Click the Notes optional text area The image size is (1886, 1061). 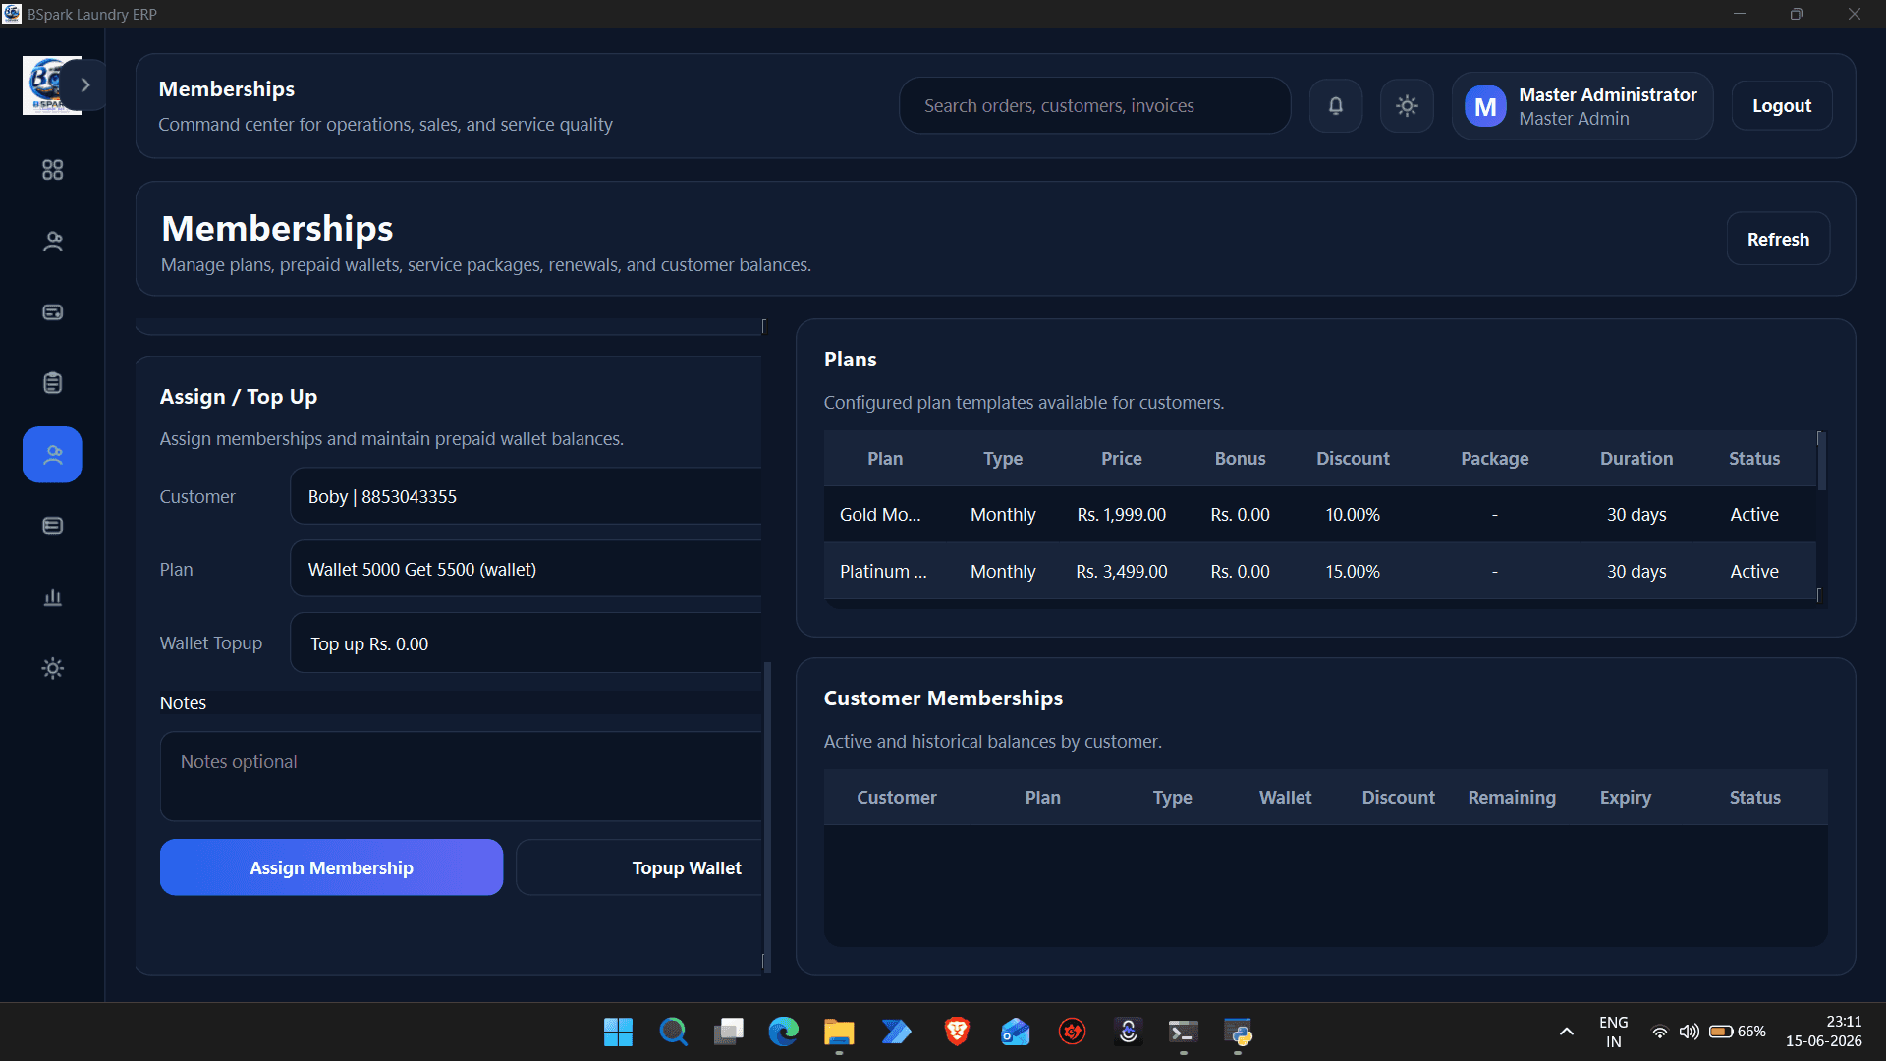point(461,776)
